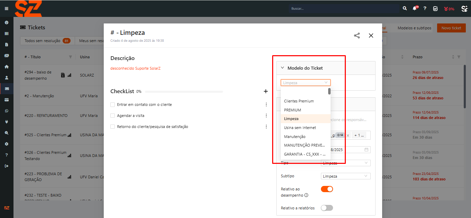The width and height of the screenshot is (471, 218).
Task: Open the hamburger menu icon
Action: point(7,9)
